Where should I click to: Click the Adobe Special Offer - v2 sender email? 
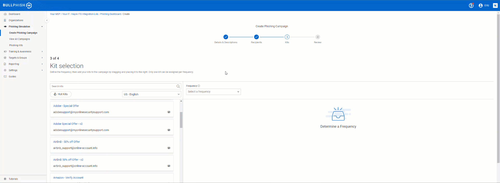pos(81,130)
